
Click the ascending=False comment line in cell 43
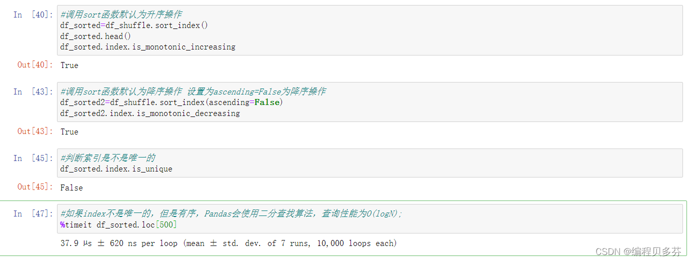pyautogui.click(x=193, y=91)
